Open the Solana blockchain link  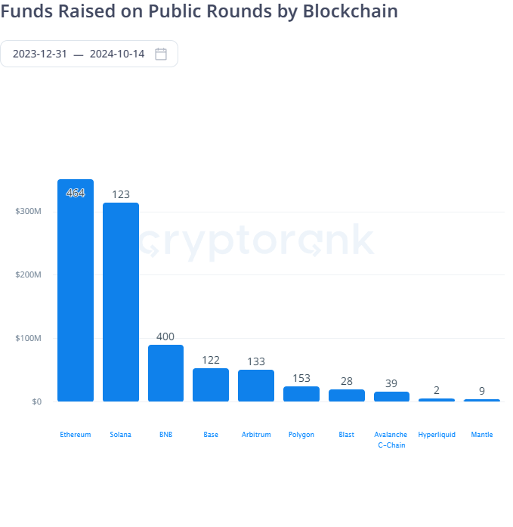click(x=120, y=435)
